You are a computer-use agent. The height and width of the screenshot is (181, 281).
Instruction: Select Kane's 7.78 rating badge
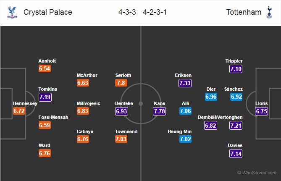click(159, 111)
